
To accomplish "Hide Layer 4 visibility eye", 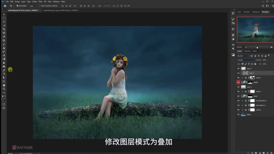I will tap(238, 73).
